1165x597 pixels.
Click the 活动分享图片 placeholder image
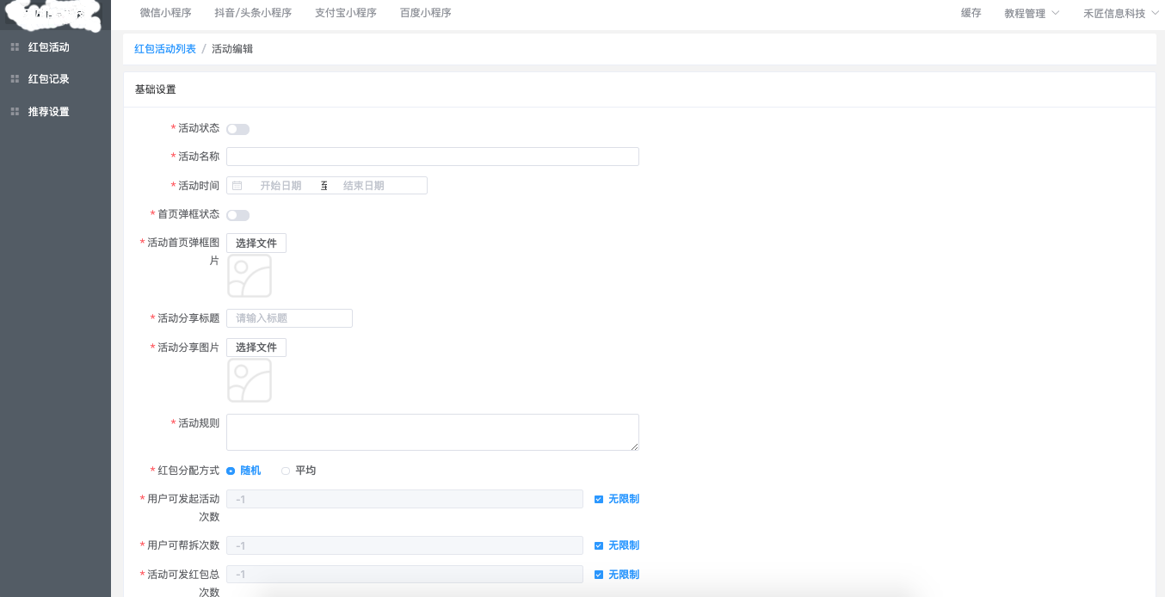point(250,380)
